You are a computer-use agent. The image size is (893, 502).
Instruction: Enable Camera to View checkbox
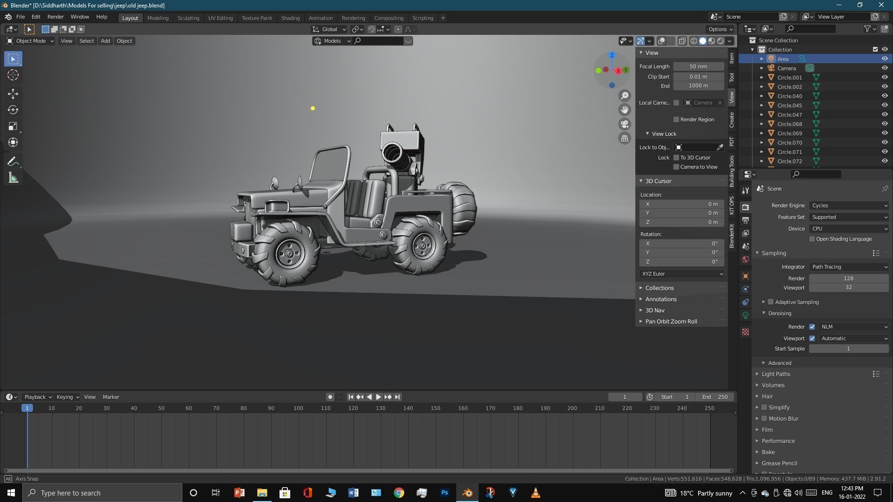[x=676, y=167]
